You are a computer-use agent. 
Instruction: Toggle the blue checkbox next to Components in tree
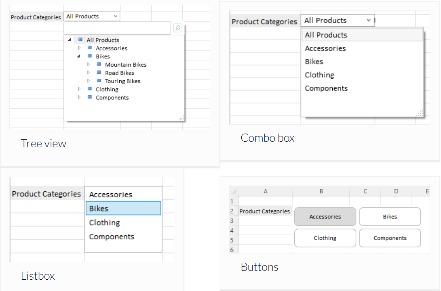(89, 97)
